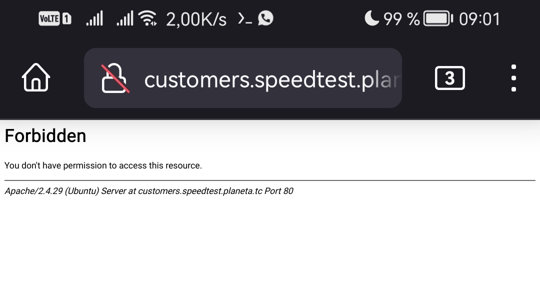Click the Forbidden heading
Viewport: 540px width, 294px height.
[x=45, y=135]
